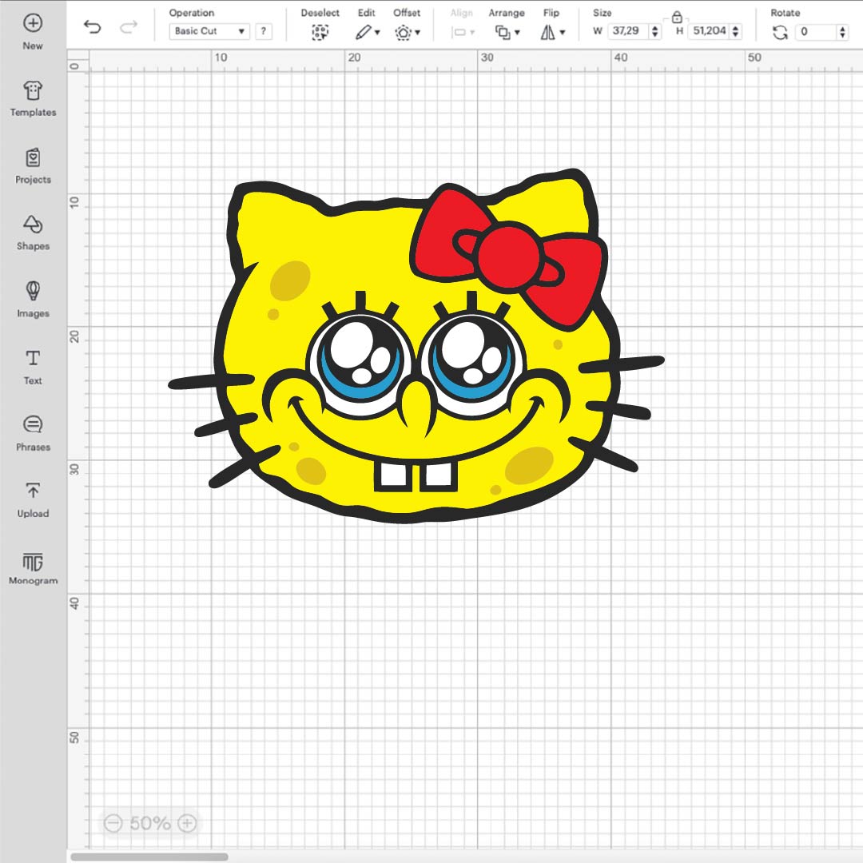Screen dimensions: 863x863
Task: Open the Edit pencil menu
Action: click(367, 32)
